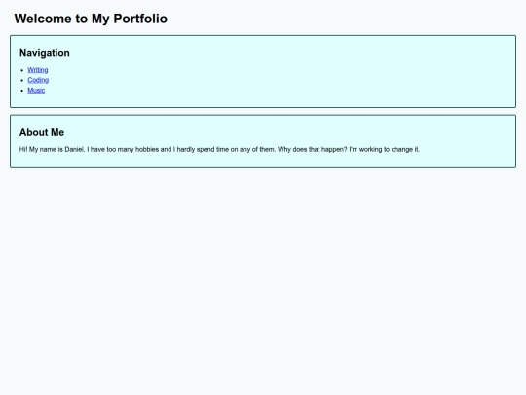
Task: Click the word Portfolio in the title
Action: pyautogui.click(x=140, y=19)
